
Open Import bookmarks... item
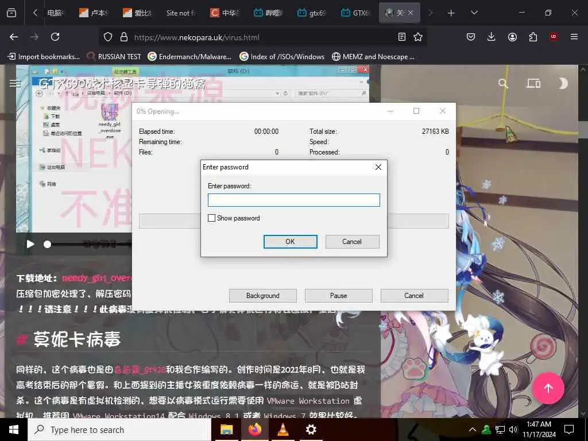(44, 57)
